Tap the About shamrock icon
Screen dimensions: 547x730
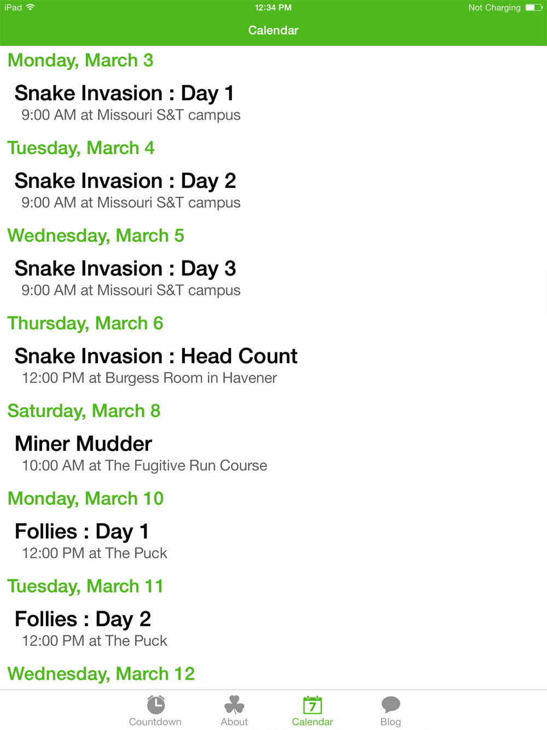click(234, 705)
